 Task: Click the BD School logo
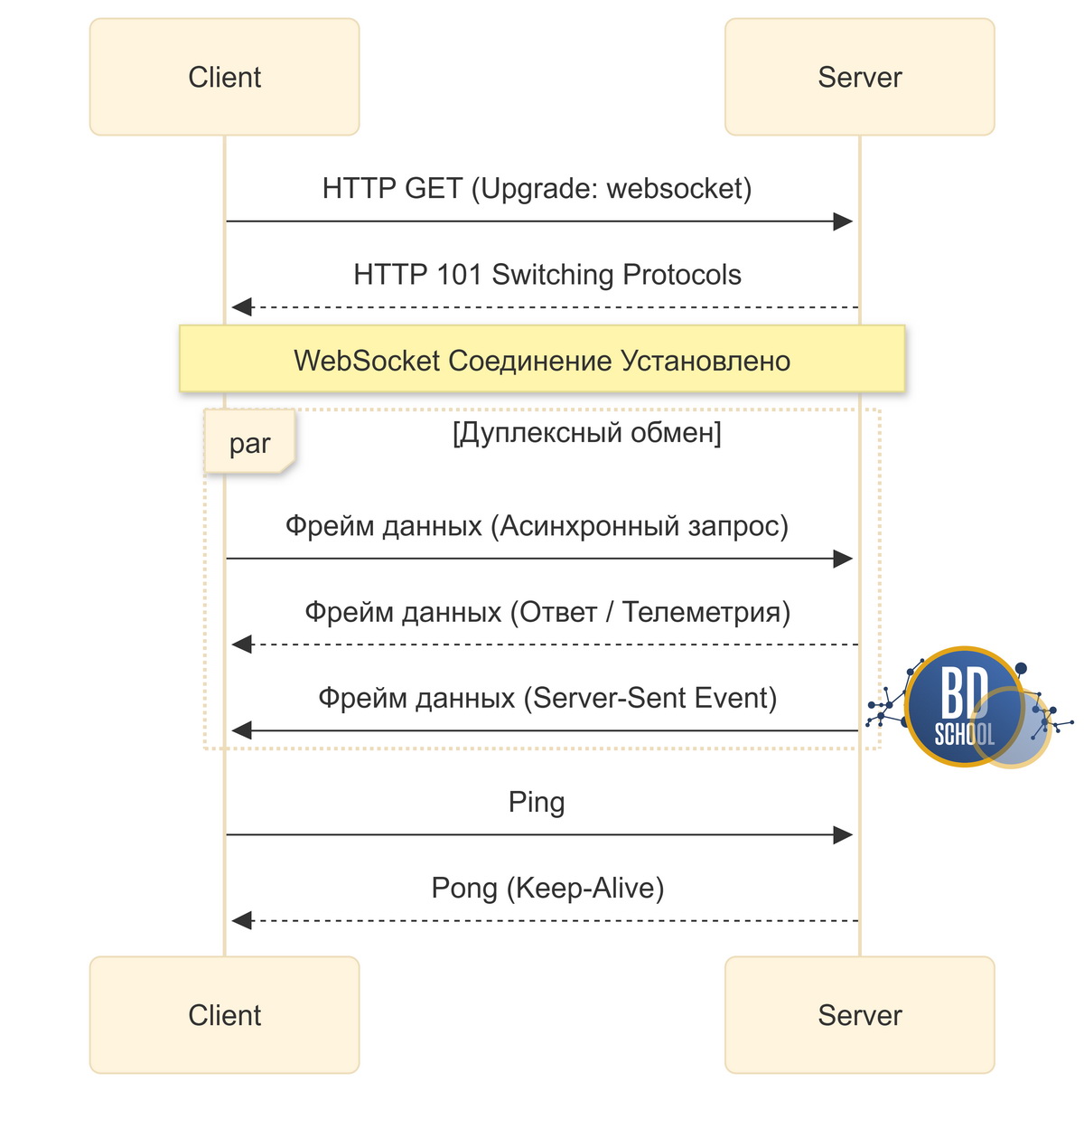(x=965, y=708)
